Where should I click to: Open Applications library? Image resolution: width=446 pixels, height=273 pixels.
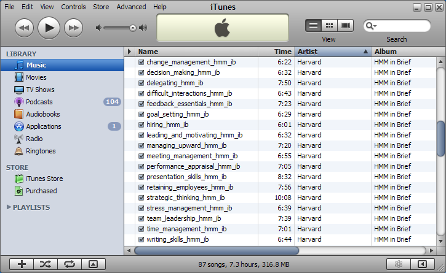[x=62, y=126]
